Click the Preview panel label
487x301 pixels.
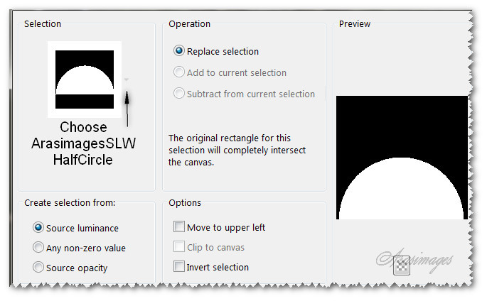pos(355,24)
